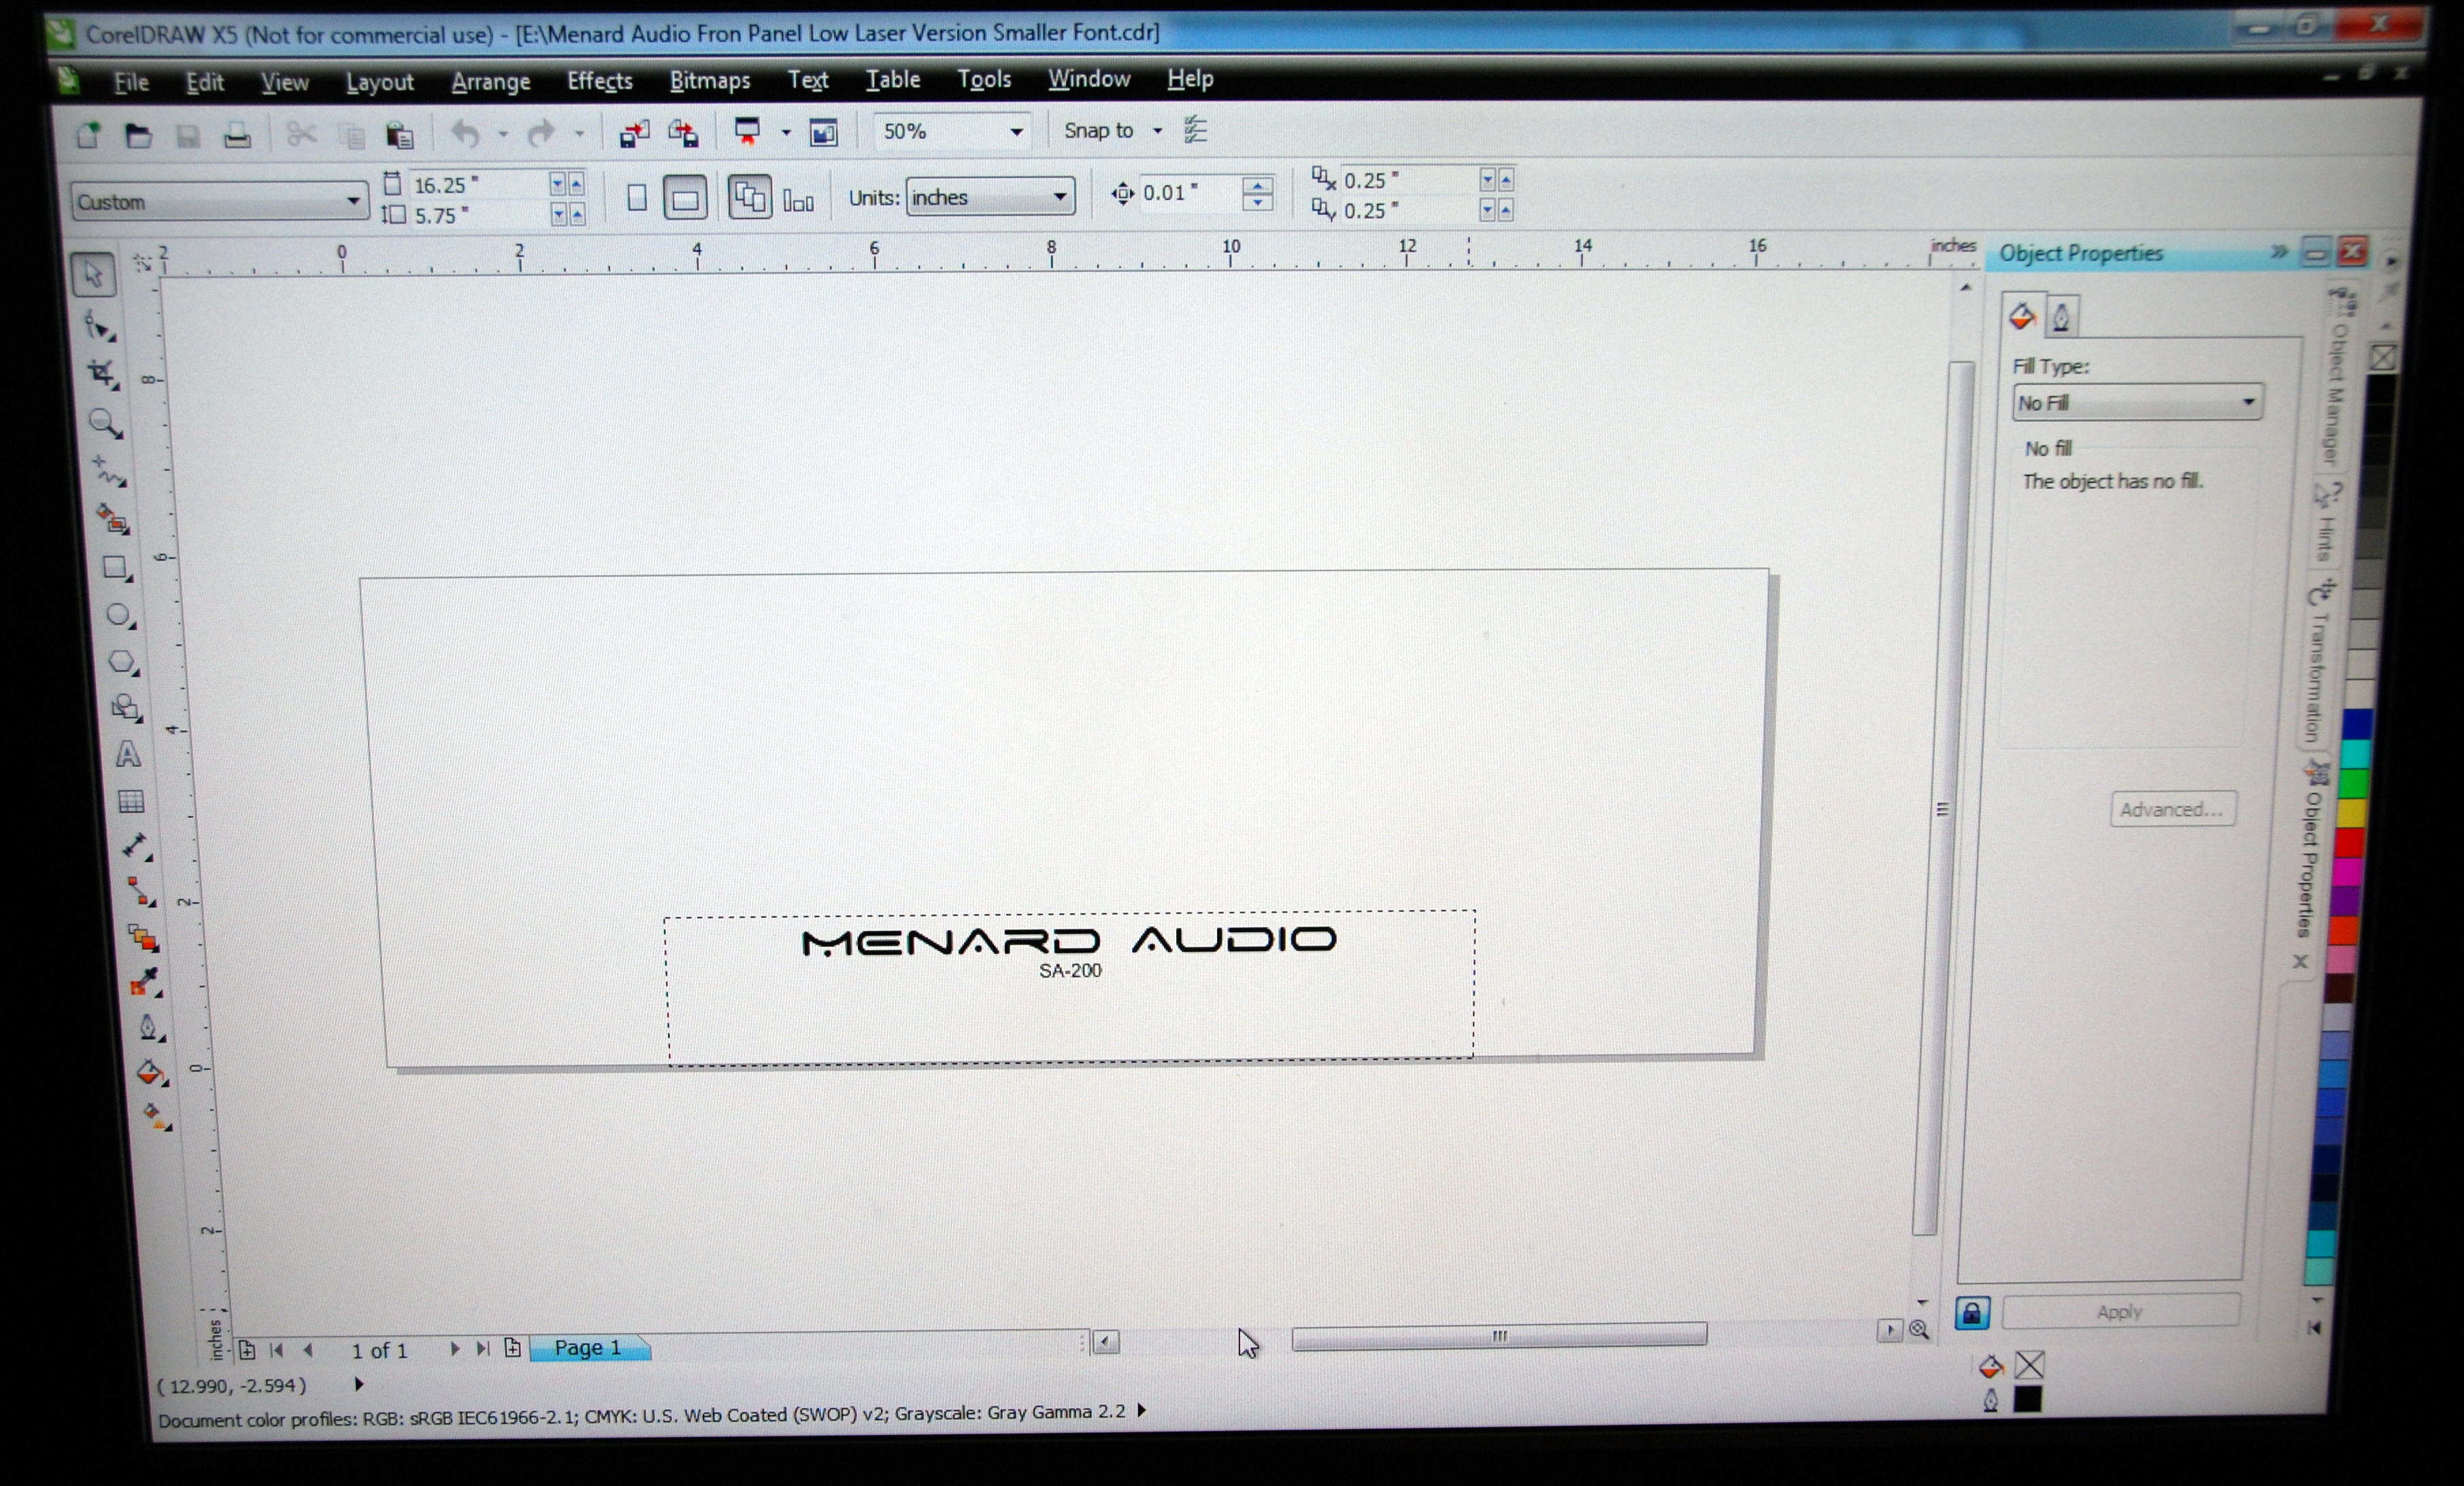This screenshot has height=1486, width=2464.
Task: Click the Effects menu
Action: click(599, 80)
